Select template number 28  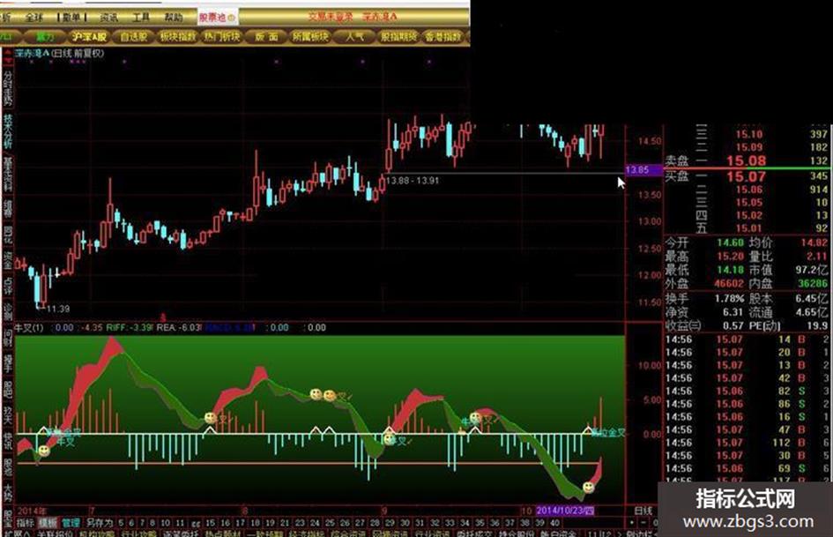(375, 523)
